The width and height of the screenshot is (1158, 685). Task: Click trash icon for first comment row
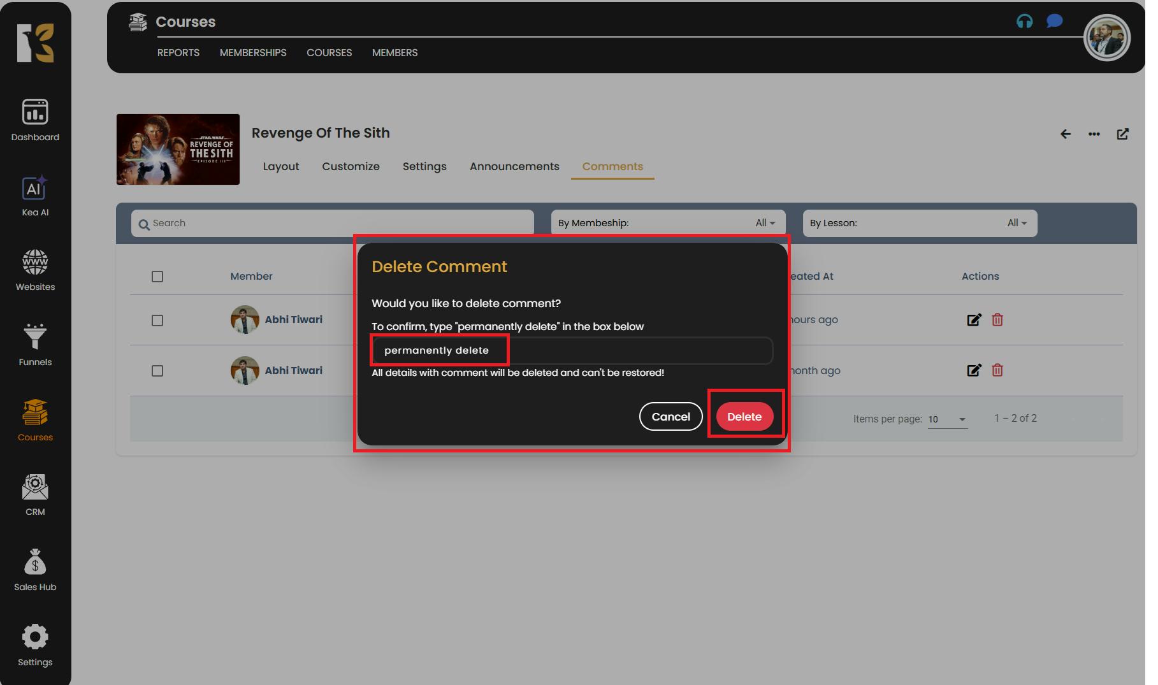pos(997,320)
